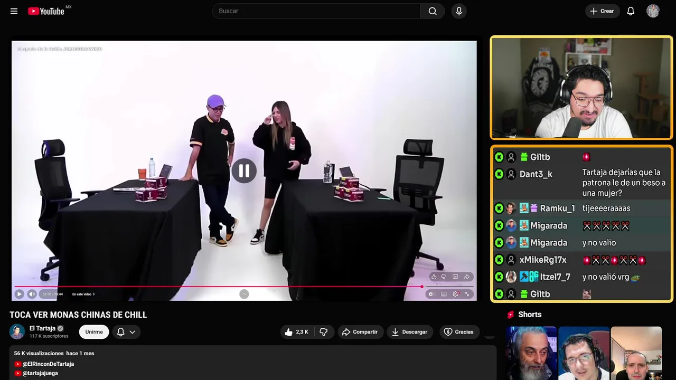Screen dimensions: 676x380
Task: Dislike from the player overlay thumbs-down
Action: point(444,277)
